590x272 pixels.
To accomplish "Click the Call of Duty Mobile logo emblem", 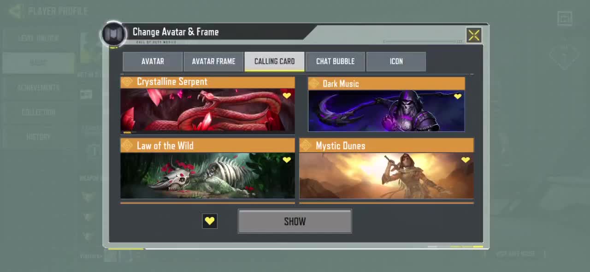I will pyautogui.click(x=113, y=34).
